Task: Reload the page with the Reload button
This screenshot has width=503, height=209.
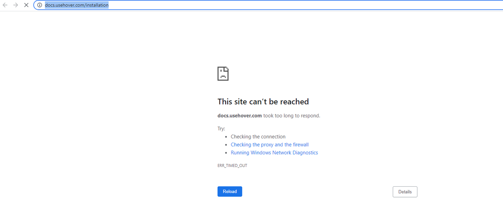Action: 230,191
